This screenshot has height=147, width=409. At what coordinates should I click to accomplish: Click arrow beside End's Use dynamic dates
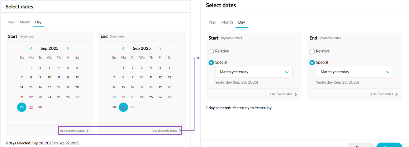[180, 131]
